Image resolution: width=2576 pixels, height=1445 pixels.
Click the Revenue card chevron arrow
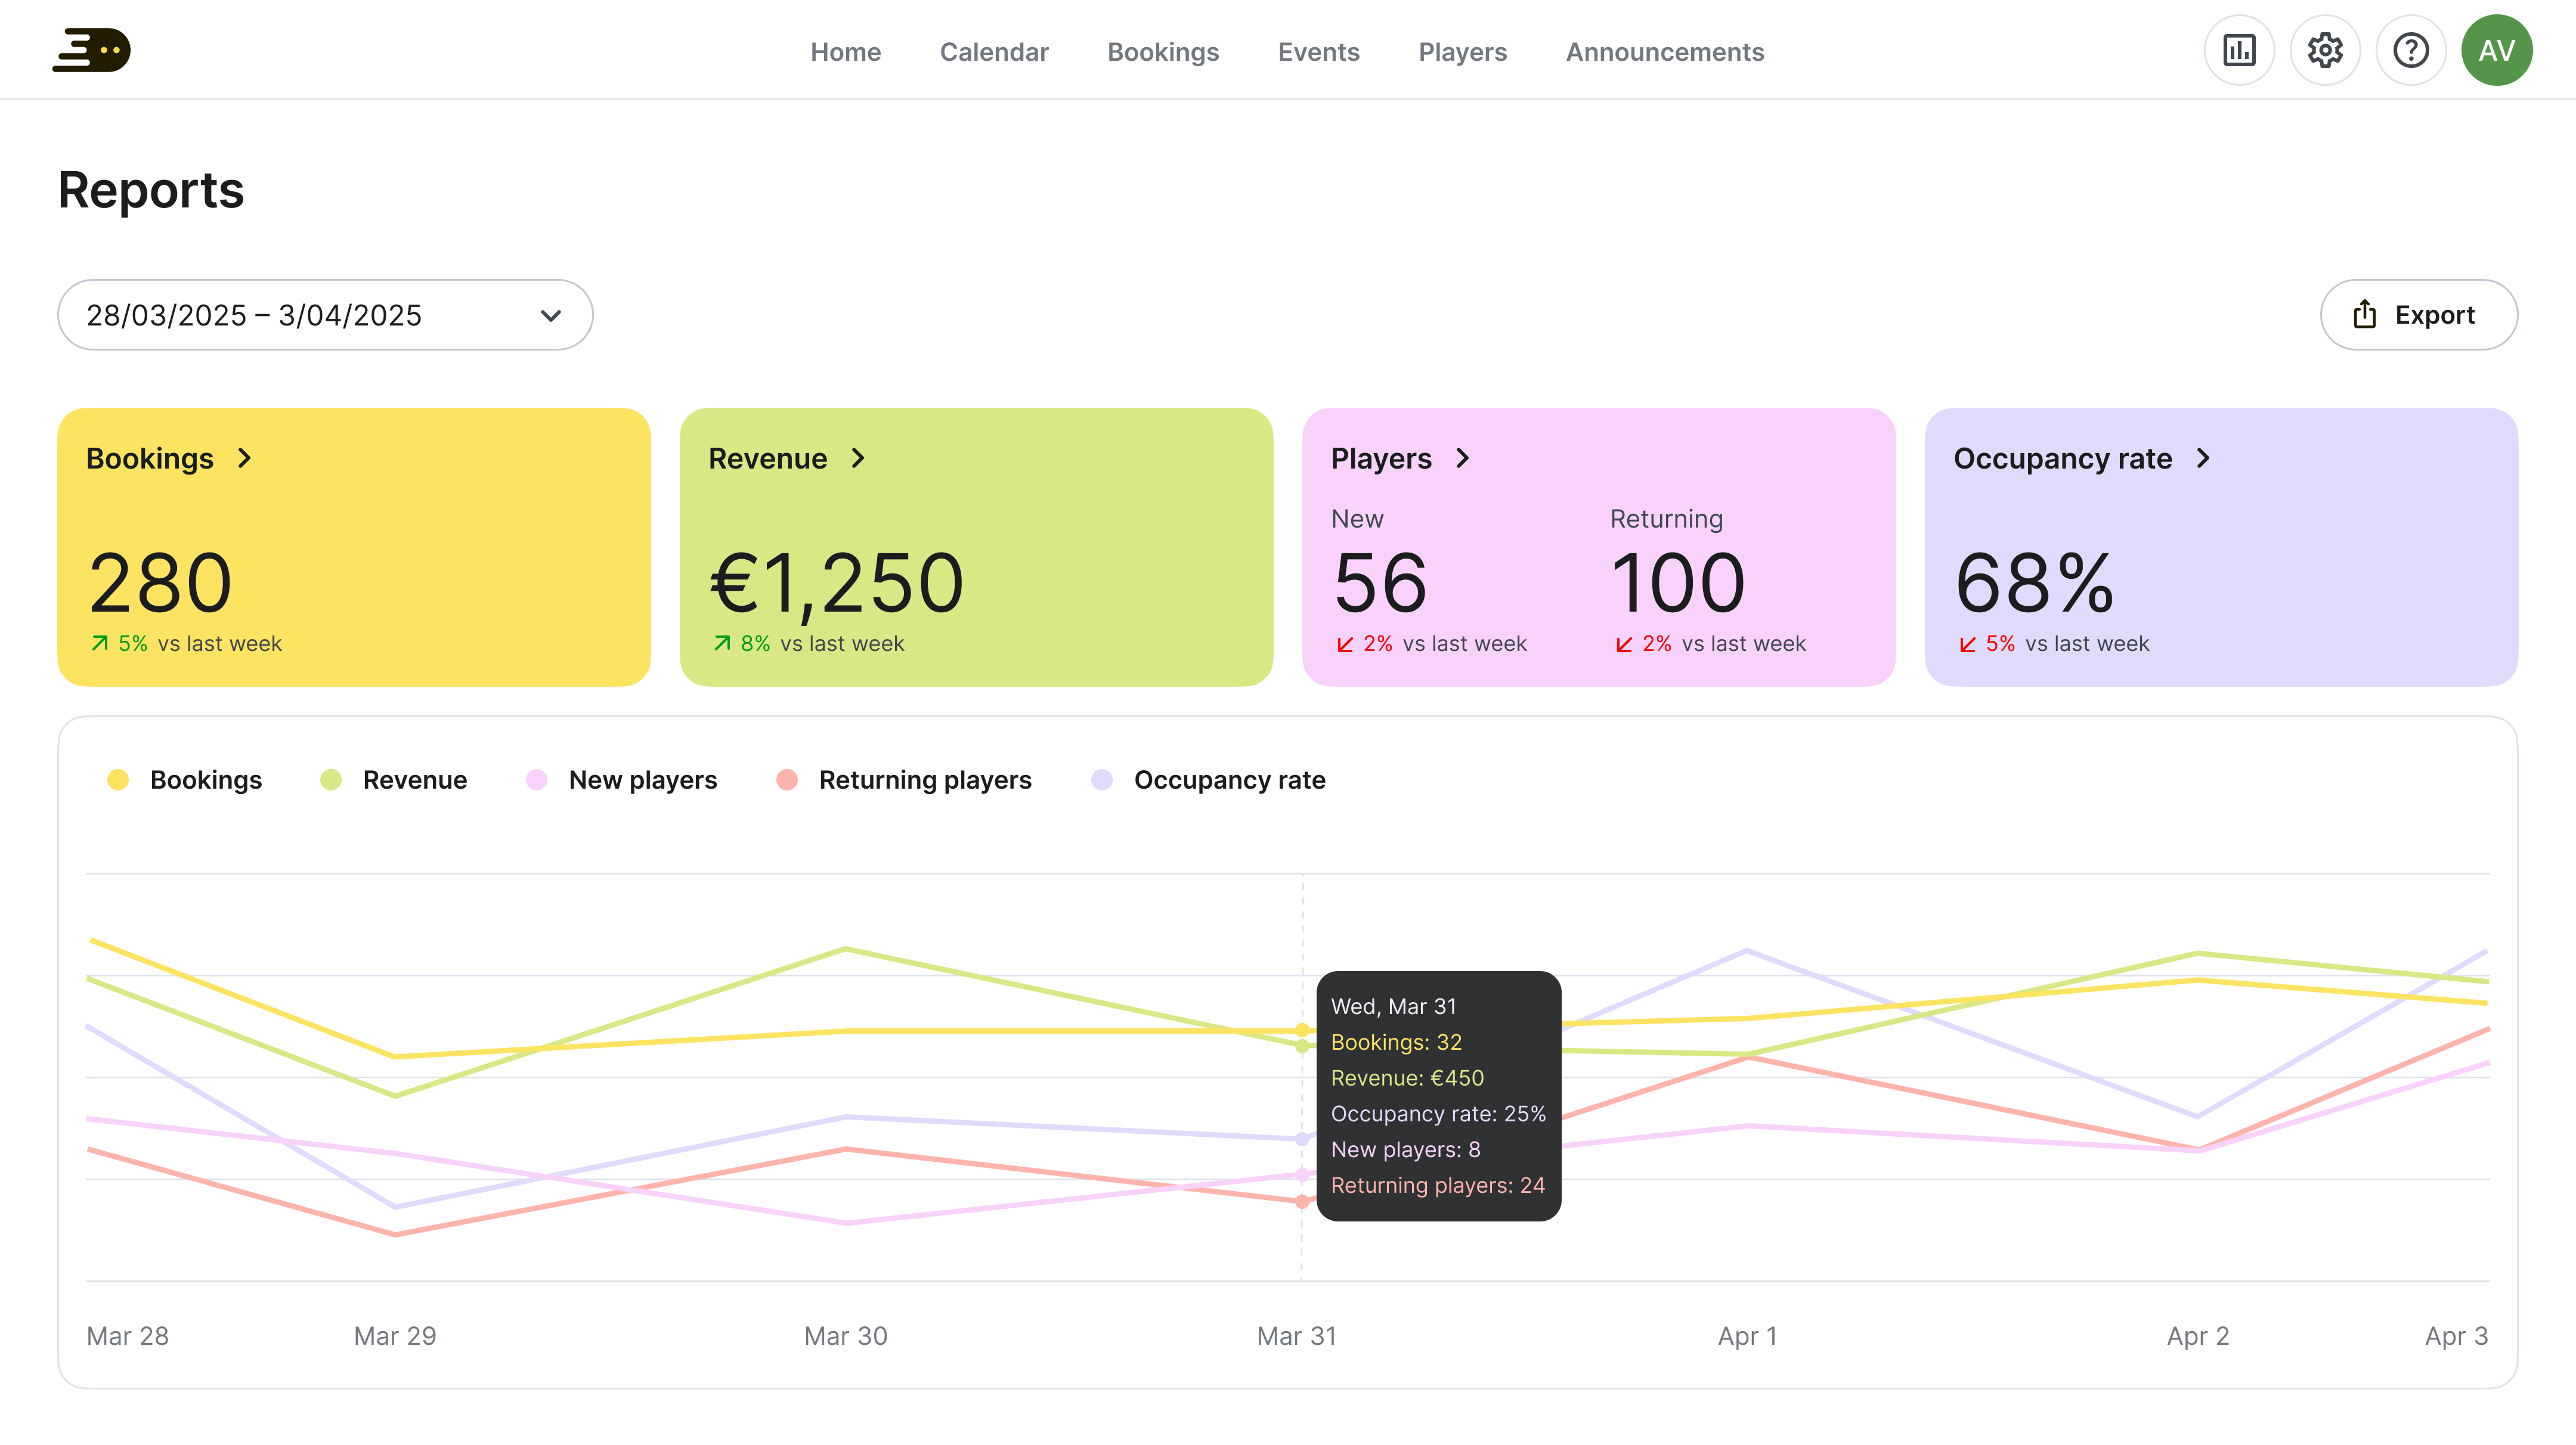tap(858, 458)
